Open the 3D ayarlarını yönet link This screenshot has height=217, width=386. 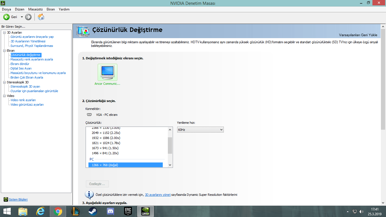tap(158, 195)
